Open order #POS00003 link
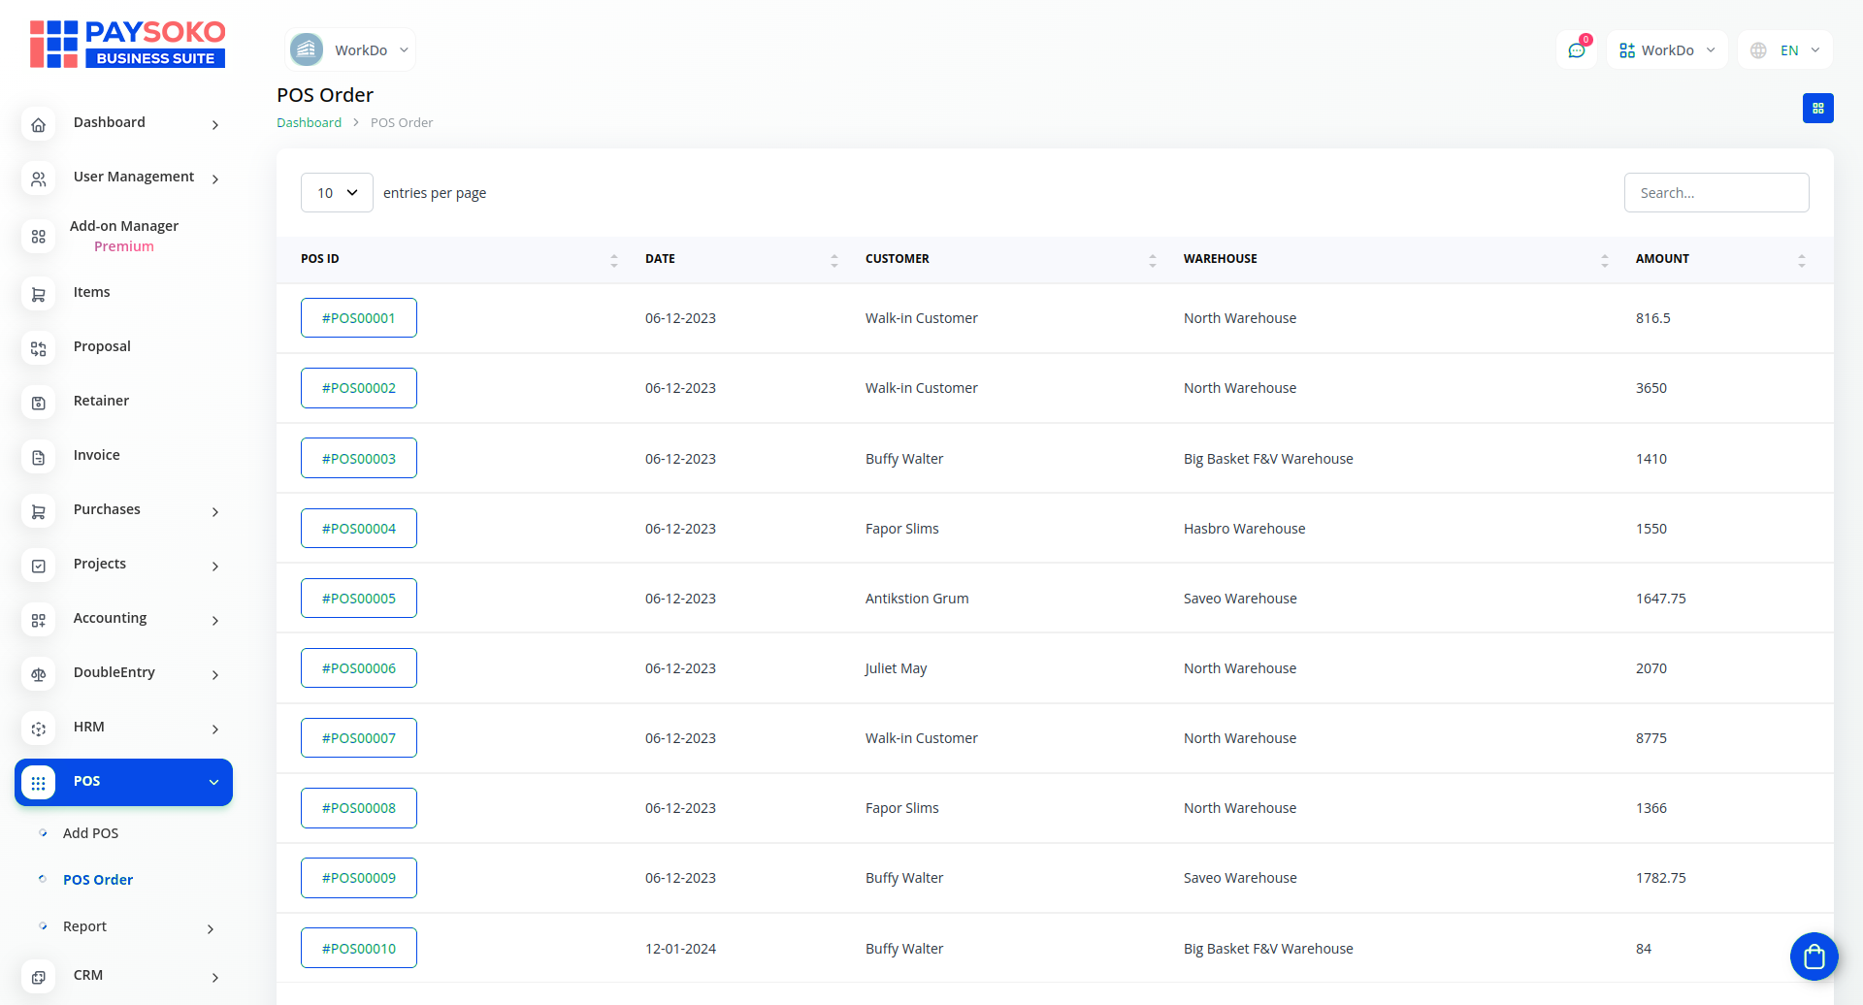This screenshot has height=1005, width=1863. tap(359, 459)
